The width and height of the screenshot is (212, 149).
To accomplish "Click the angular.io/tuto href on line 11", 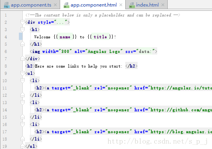I will pyautogui.click(x=173, y=88).
